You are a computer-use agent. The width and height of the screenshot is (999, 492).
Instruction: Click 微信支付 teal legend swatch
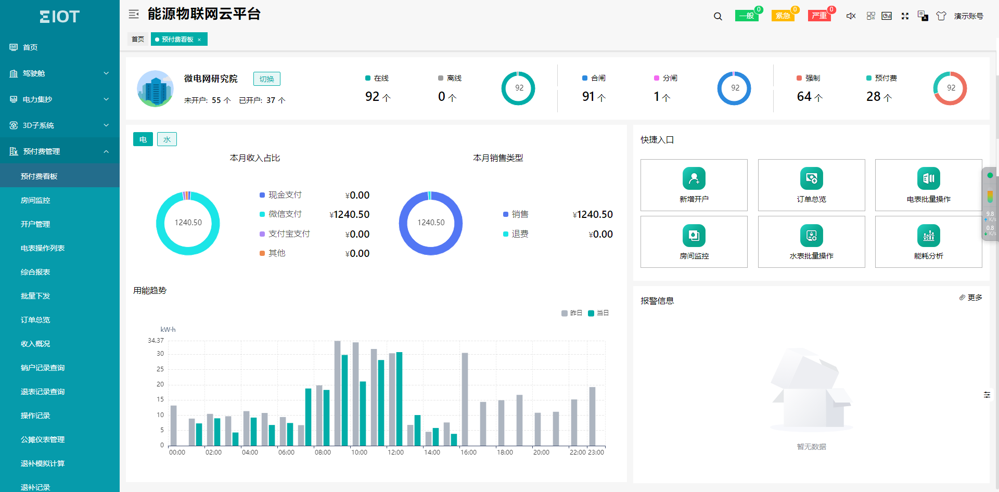(x=262, y=214)
